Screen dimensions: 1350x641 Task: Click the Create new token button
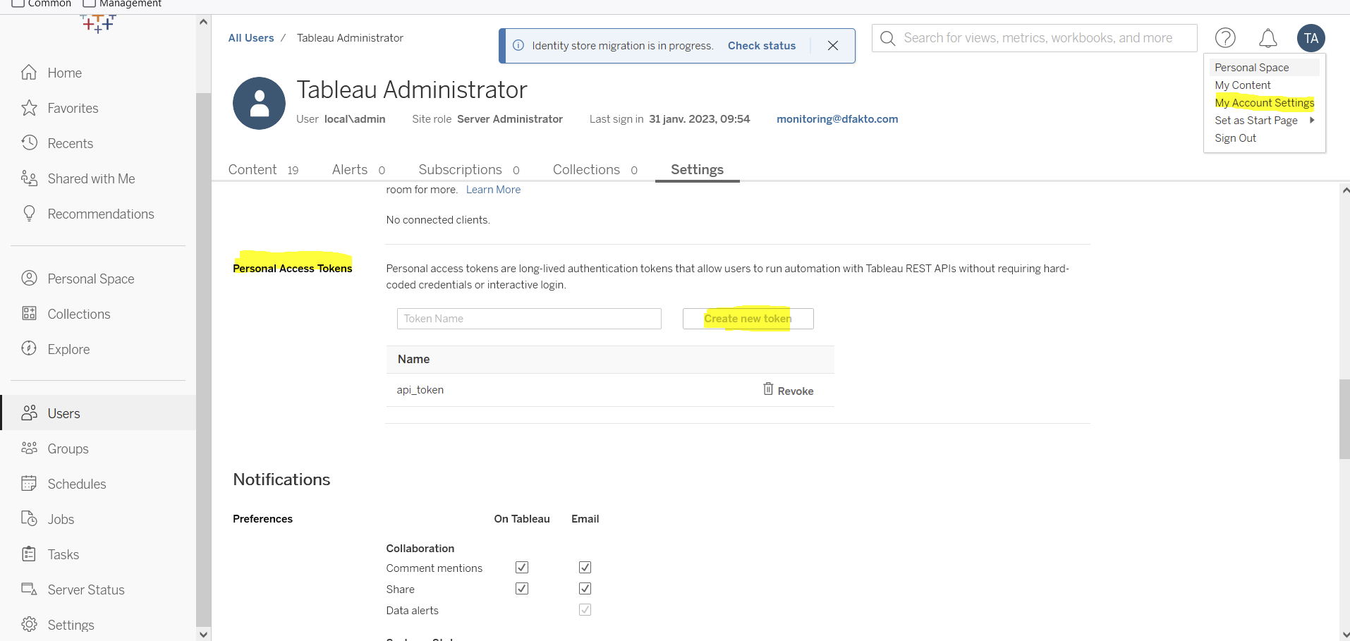(748, 319)
